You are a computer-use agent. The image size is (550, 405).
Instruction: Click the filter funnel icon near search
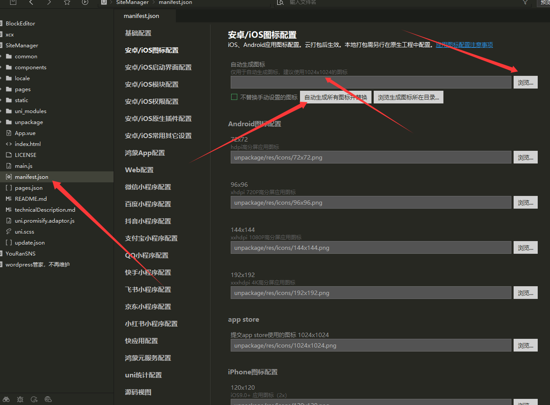(525, 3)
